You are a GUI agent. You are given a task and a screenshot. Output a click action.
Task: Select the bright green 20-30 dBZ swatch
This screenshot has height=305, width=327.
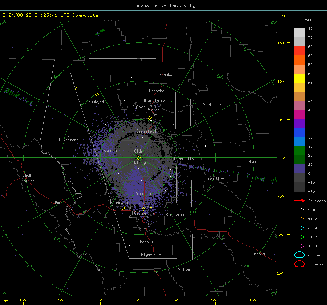pyautogui.click(x=299, y=151)
